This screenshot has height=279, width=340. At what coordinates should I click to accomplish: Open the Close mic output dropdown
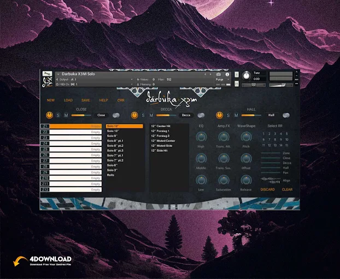101,115
